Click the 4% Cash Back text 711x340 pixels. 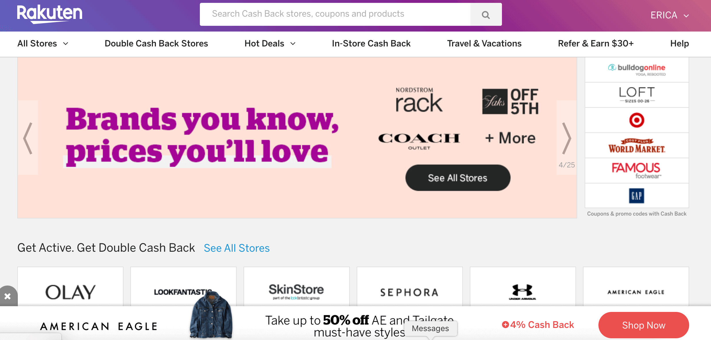(x=538, y=325)
